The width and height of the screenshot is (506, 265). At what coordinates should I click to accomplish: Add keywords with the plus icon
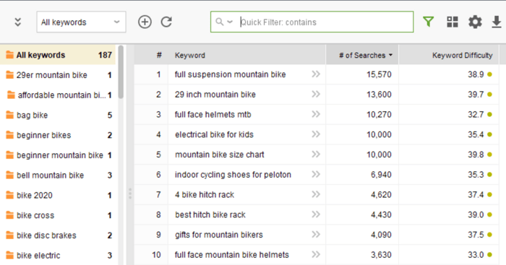145,22
